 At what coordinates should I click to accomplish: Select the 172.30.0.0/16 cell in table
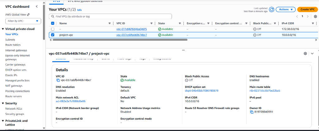(290, 29)
